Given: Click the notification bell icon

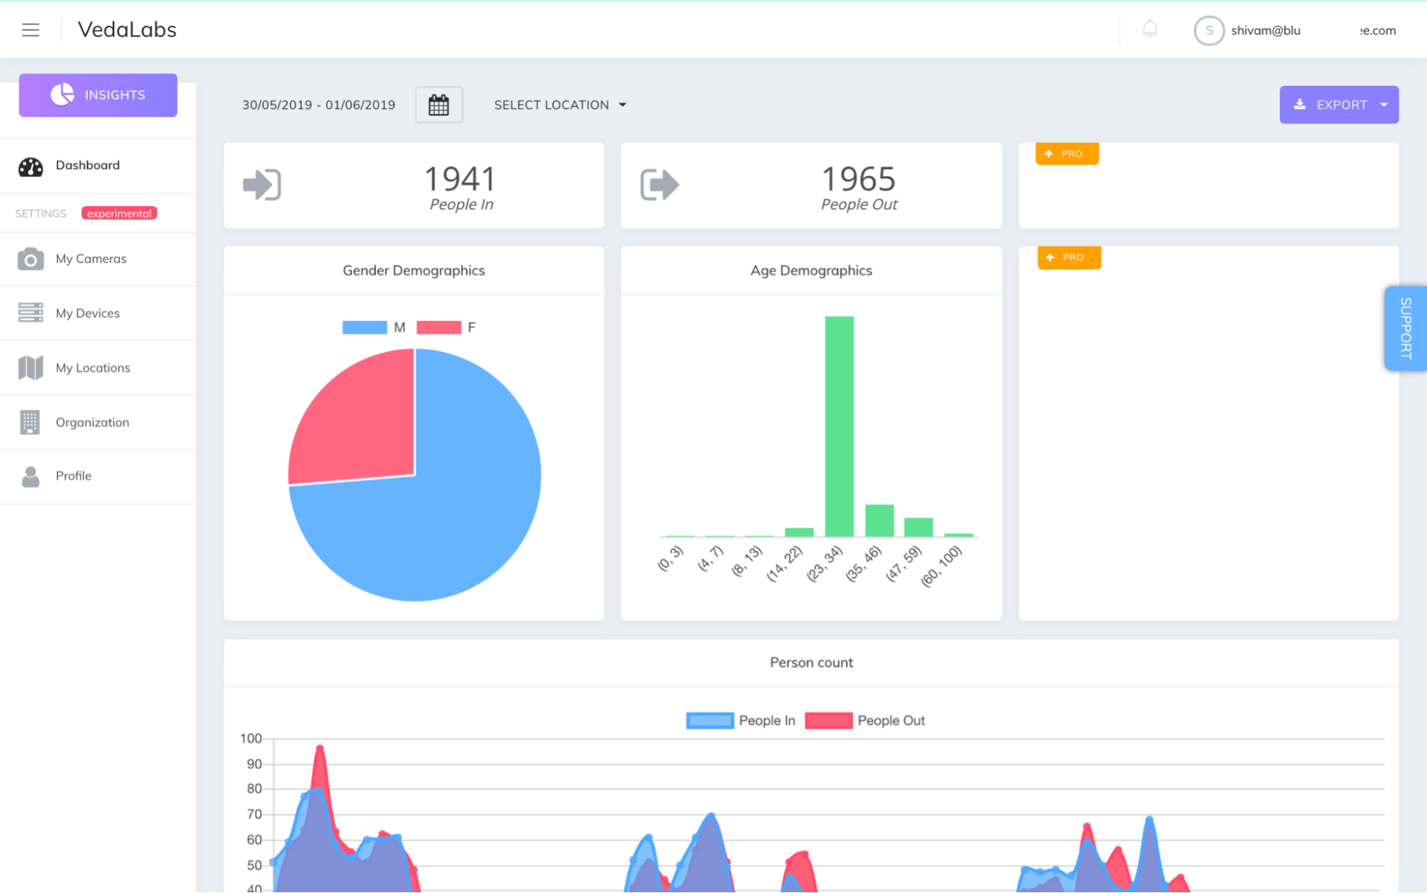Looking at the screenshot, I should click(1149, 29).
